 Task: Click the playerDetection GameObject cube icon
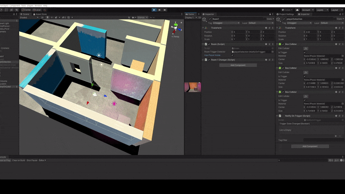[278, 19]
